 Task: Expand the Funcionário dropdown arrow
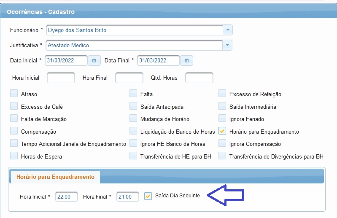(x=228, y=30)
